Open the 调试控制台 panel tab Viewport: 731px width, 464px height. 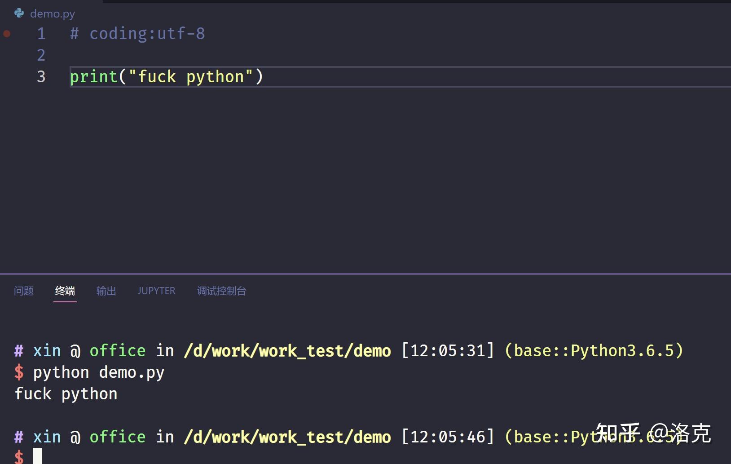click(222, 291)
